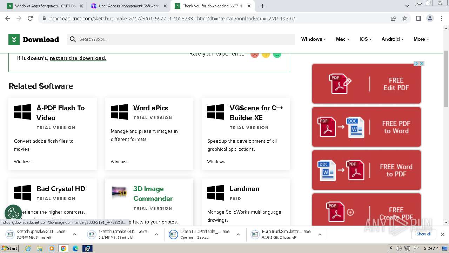Click the search magnifier icon
Viewport: 449px width, 253px height.
click(x=73, y=39)
